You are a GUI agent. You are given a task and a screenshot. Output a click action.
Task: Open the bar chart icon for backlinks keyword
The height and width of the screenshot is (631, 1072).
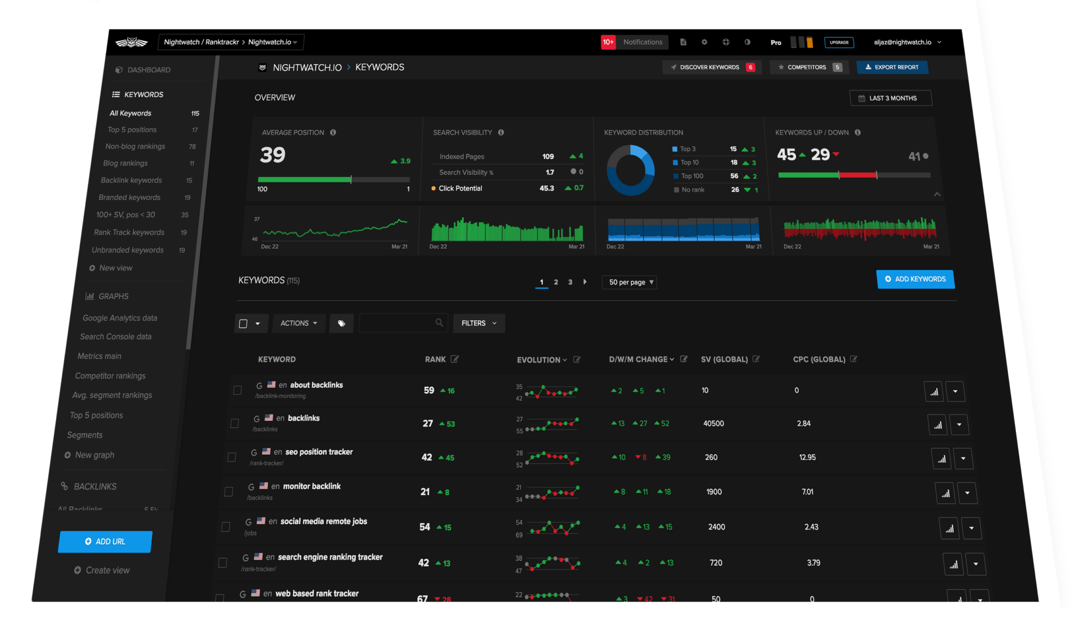pyautogui.click(x=937, y=425)
